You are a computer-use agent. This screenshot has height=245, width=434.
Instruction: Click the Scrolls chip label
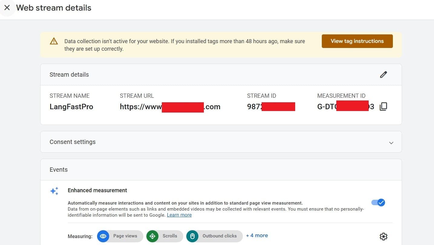click(170, 236)
